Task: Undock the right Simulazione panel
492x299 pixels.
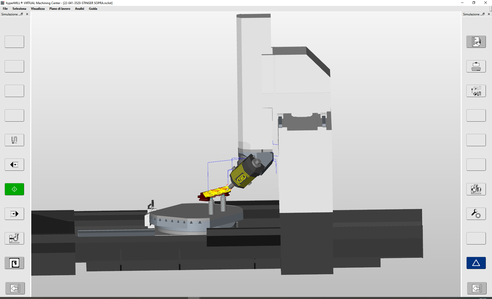Action: pyautogui.click(x=484, y=14)
